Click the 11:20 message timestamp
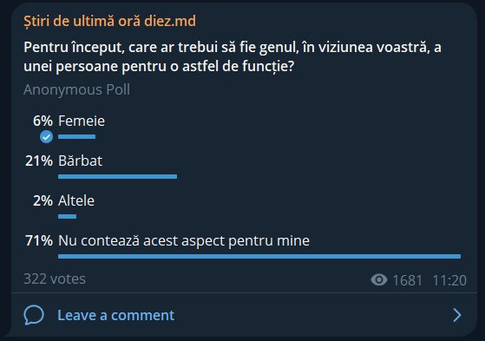Viewport: 485px width, 341px height. click(x=449, y=280)
